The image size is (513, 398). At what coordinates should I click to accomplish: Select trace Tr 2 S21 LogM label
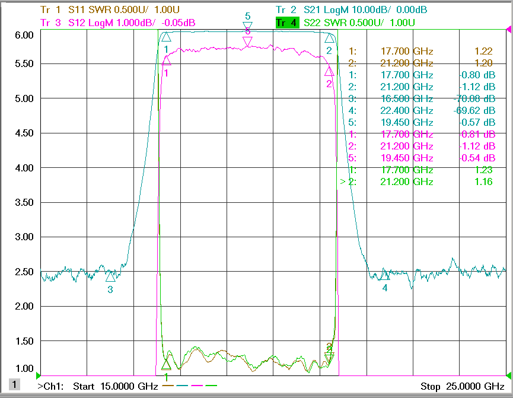[x=351, y=9]
